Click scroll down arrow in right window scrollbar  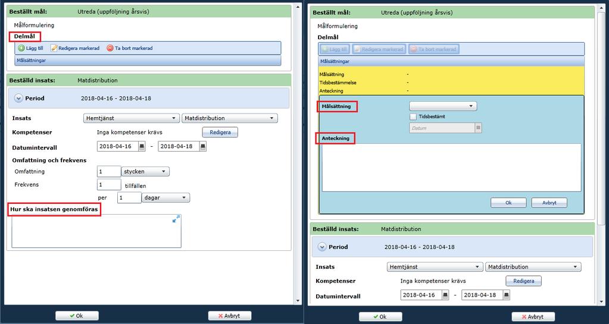tap(602, 301)
